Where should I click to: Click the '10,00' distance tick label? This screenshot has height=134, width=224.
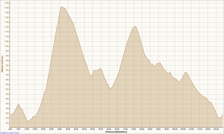pyautogui.click(x=27, y=129)
